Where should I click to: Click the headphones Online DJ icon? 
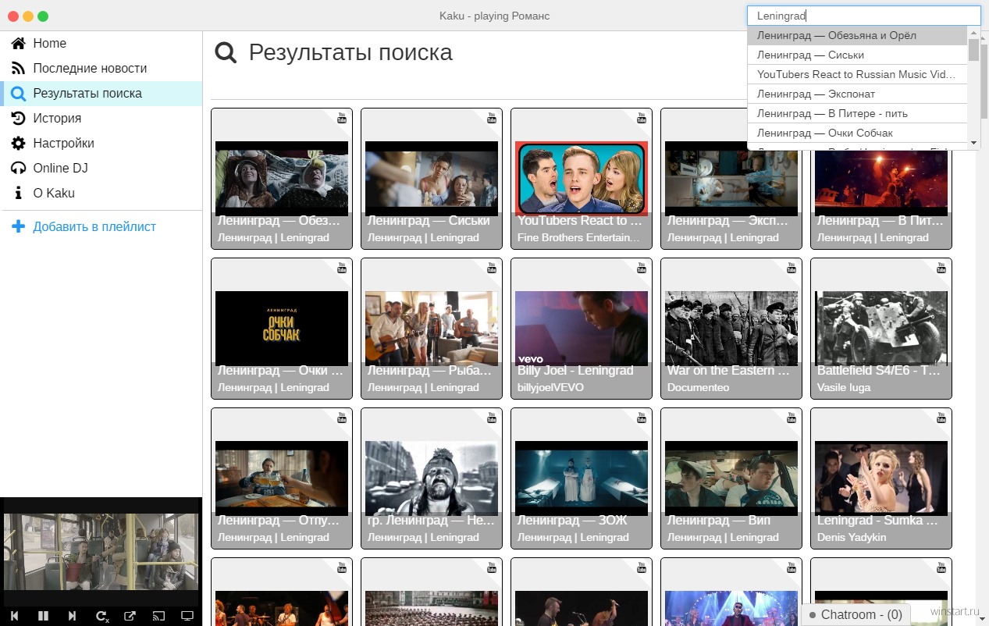(x=18, y=169)
